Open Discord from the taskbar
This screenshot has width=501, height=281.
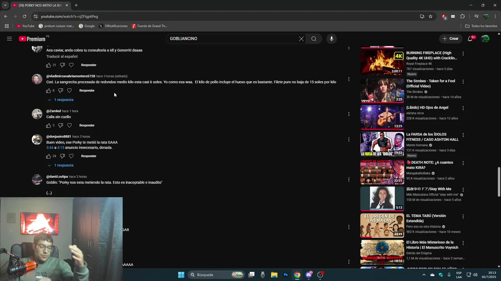308,275
